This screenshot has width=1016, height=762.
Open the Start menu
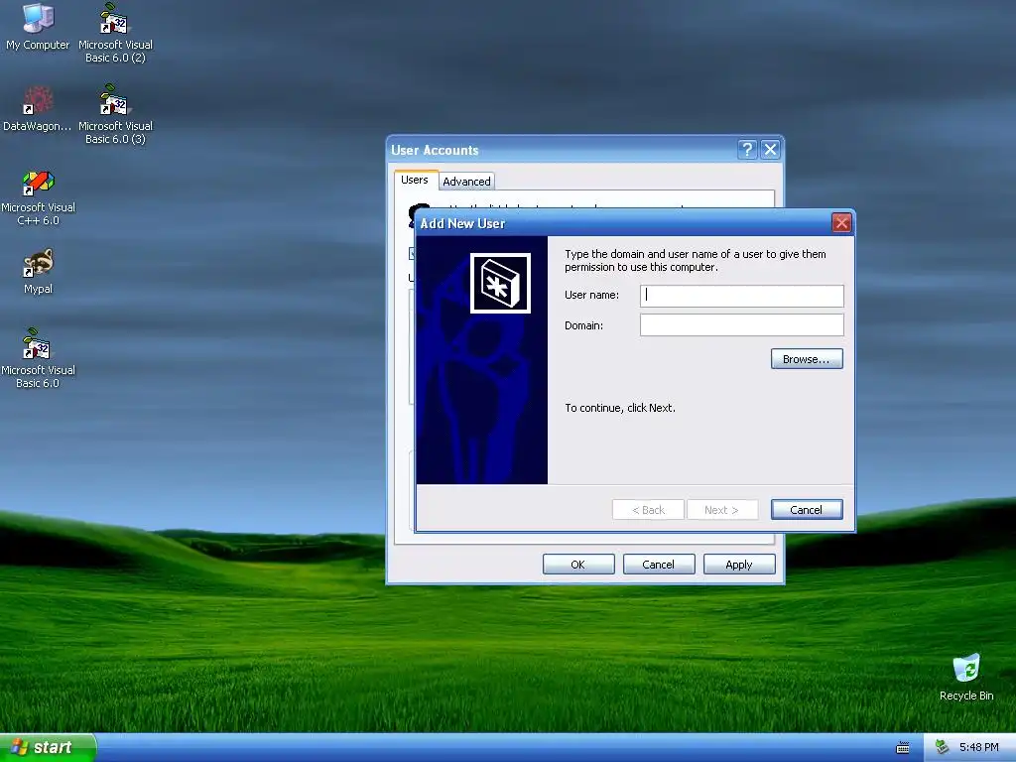pos(48,747)
